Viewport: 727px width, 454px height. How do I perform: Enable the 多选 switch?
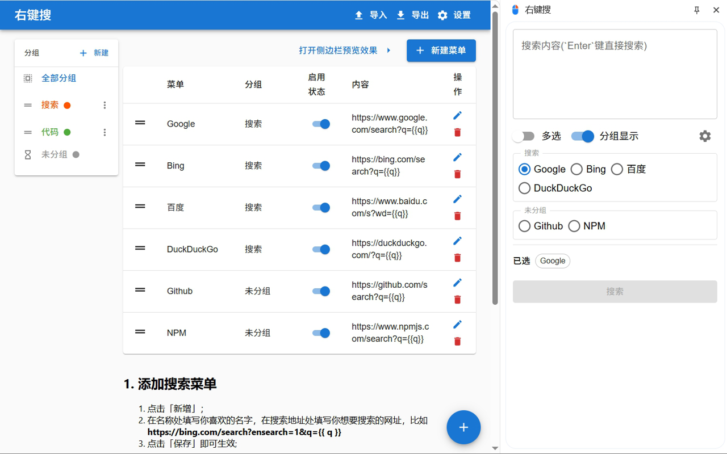click(x=523, y=136)
